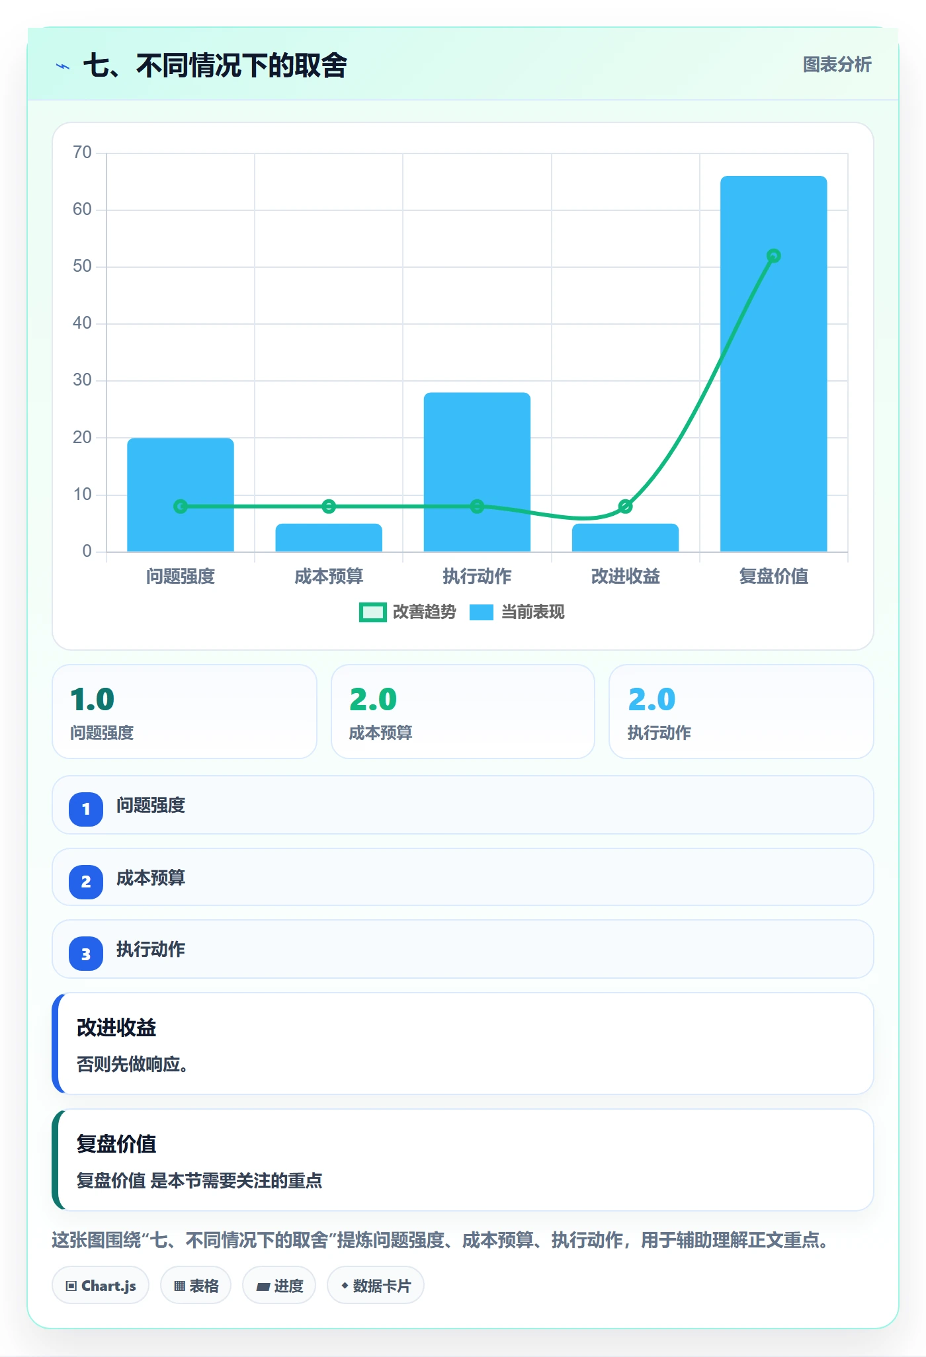Click the 改进收益 card heading
The height and width of the screenshot is (1357, 926).
[116, 1028]
